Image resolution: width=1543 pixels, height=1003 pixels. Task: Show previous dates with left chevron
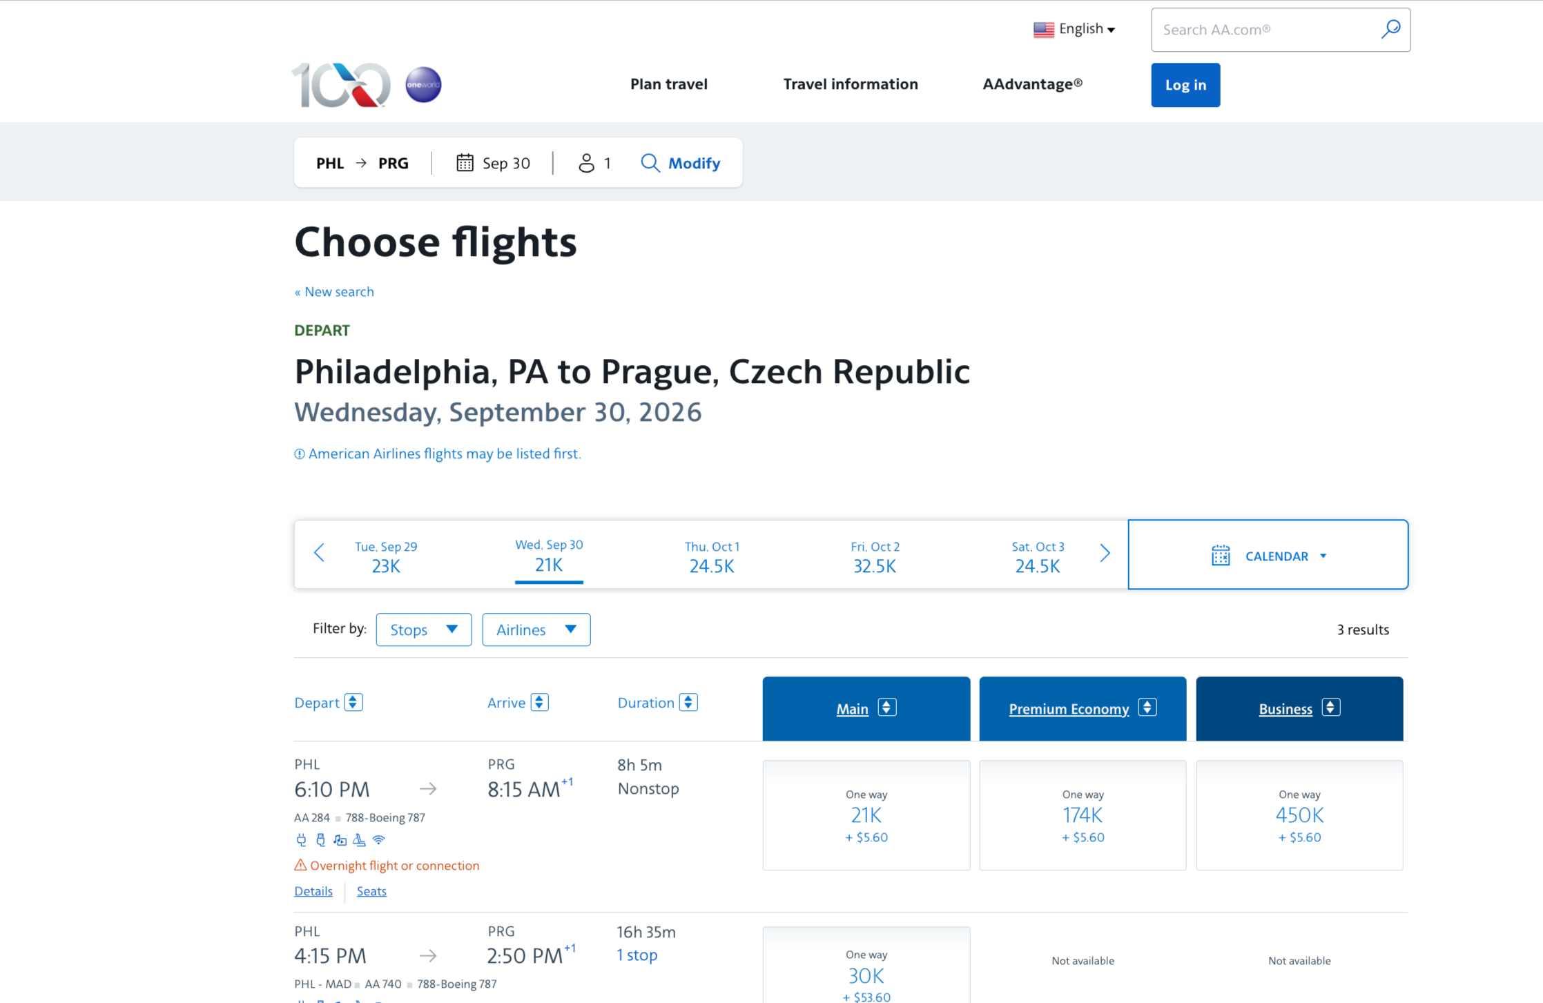click(319, 553)
